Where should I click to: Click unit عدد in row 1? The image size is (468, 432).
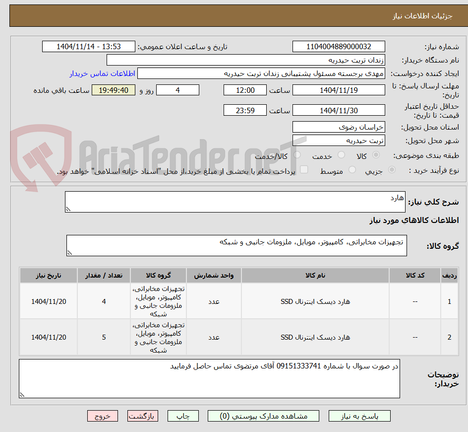tap(214, 301)
